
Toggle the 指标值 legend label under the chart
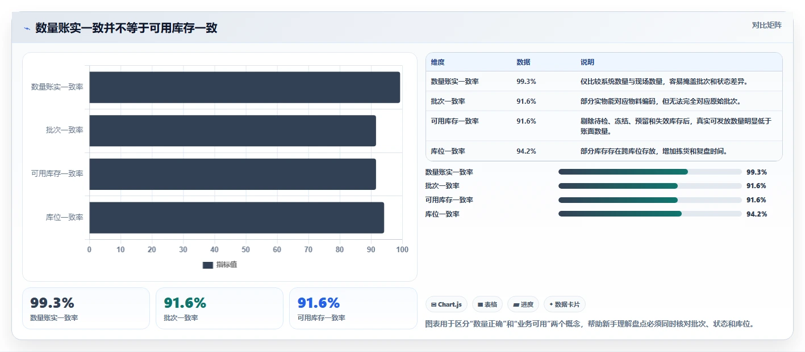coord(227,265)
